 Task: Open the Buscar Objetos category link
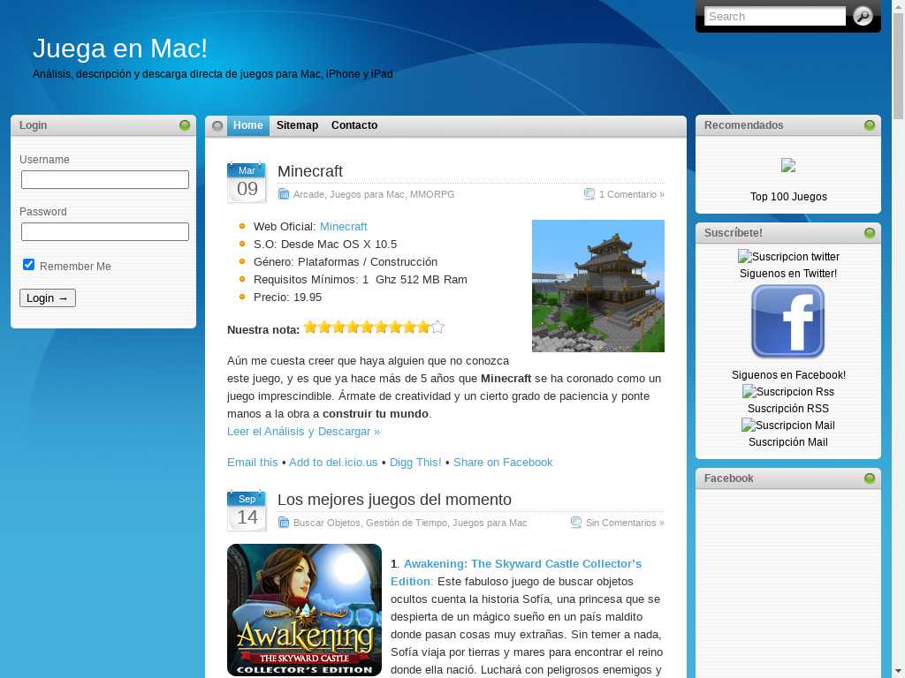point(327,523)
